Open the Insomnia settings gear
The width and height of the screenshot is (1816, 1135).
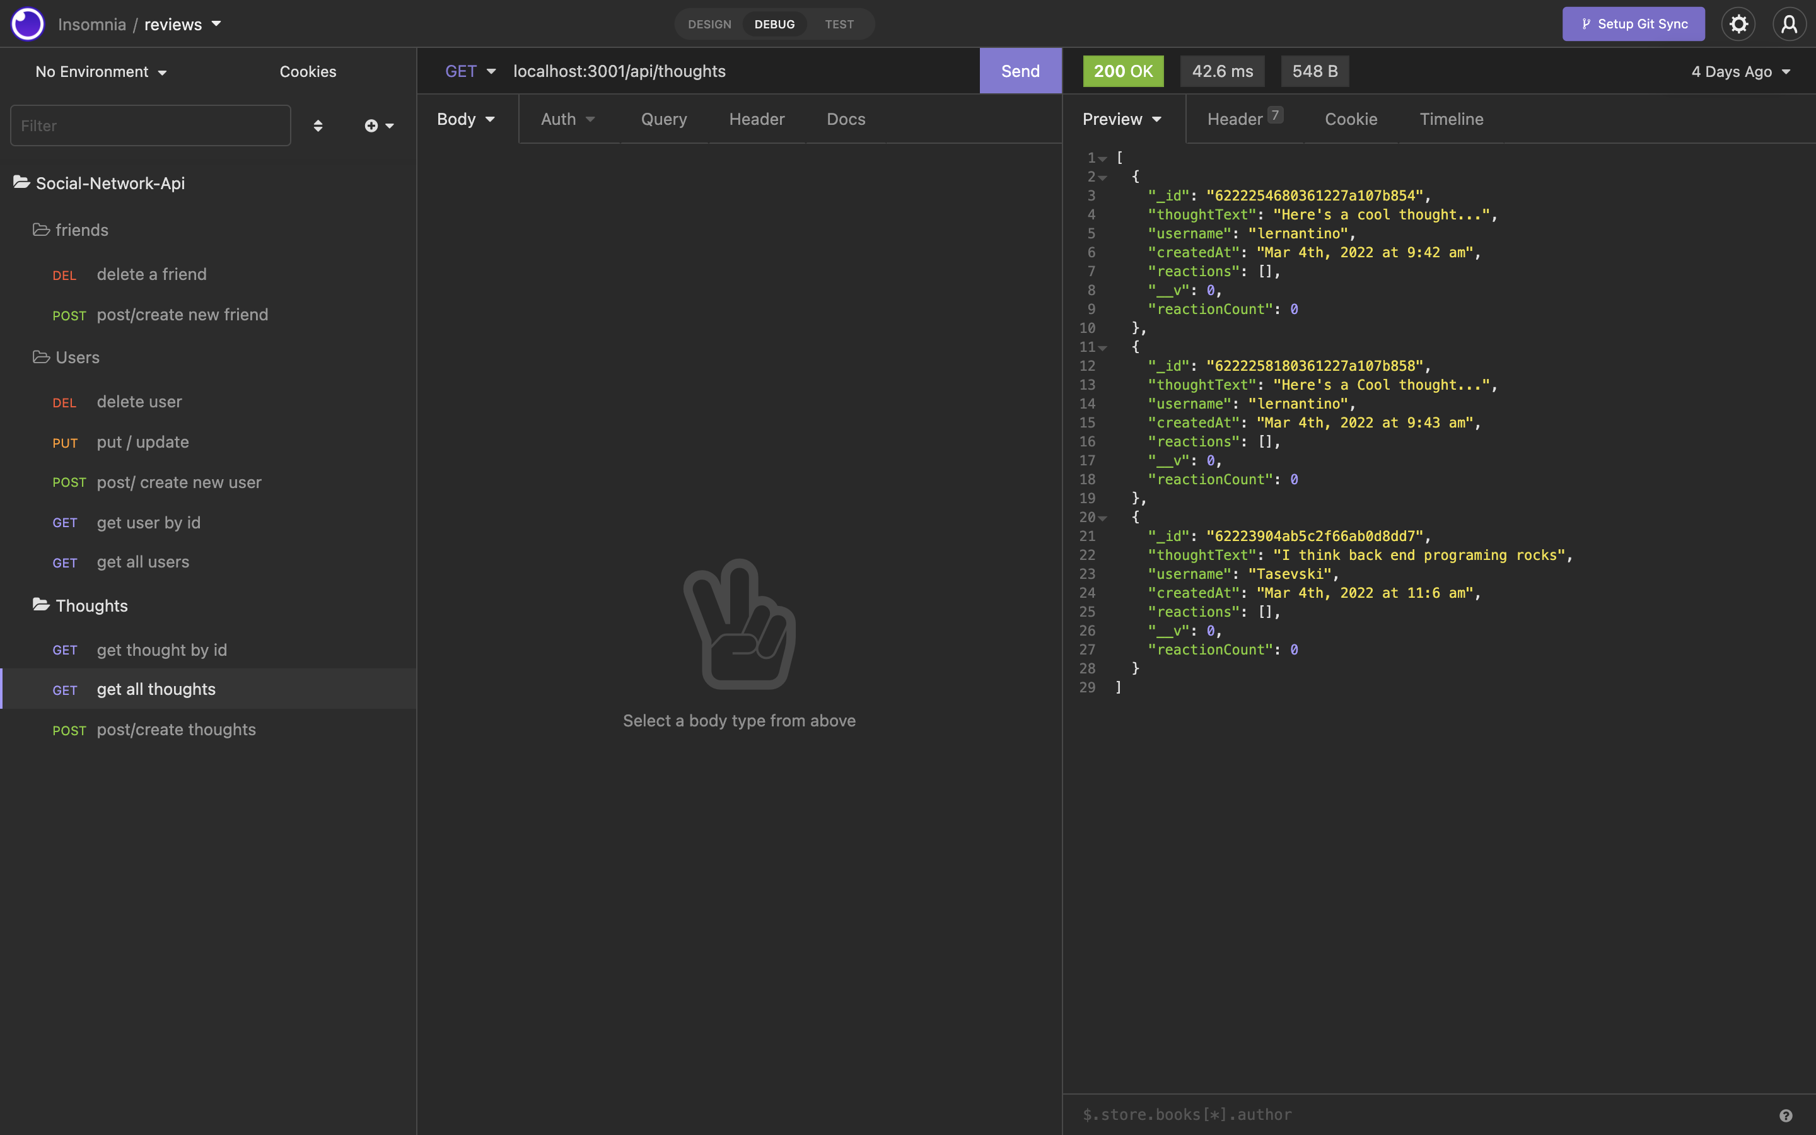coord(1738,23)
